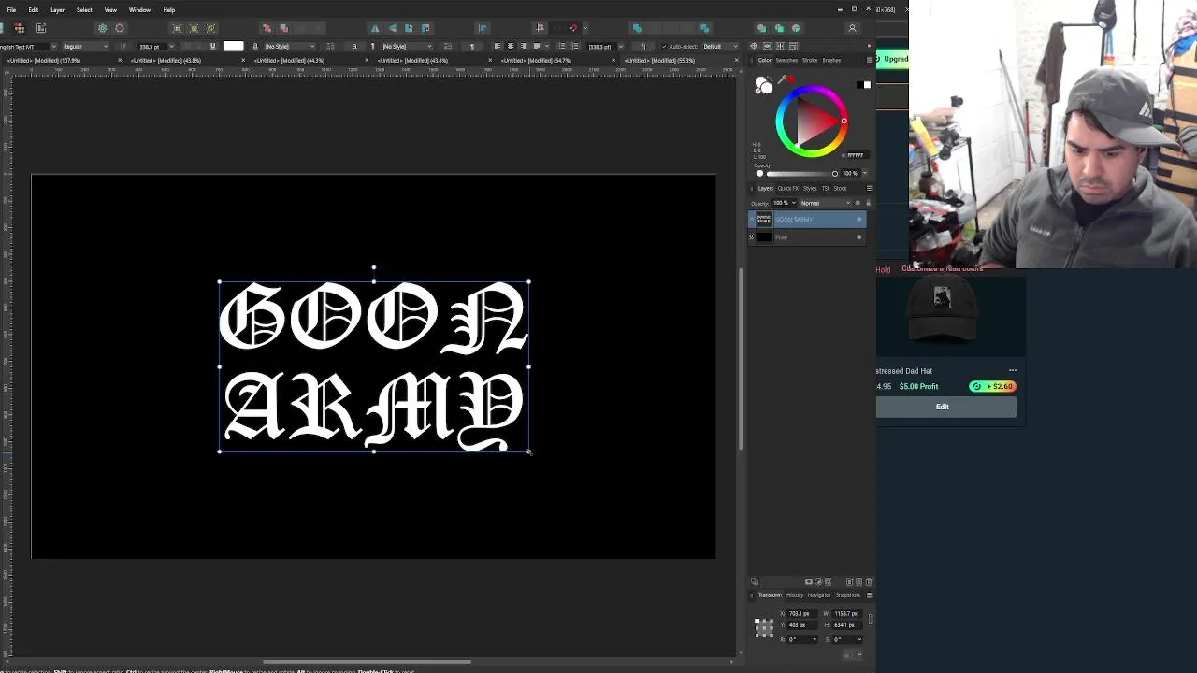Open the Styles tab
This screenshot has height=673, width=1197.
click(x=810, y=188)
